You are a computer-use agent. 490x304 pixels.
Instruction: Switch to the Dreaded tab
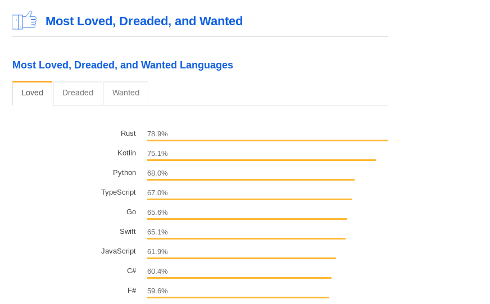click(x=78, y=93)
